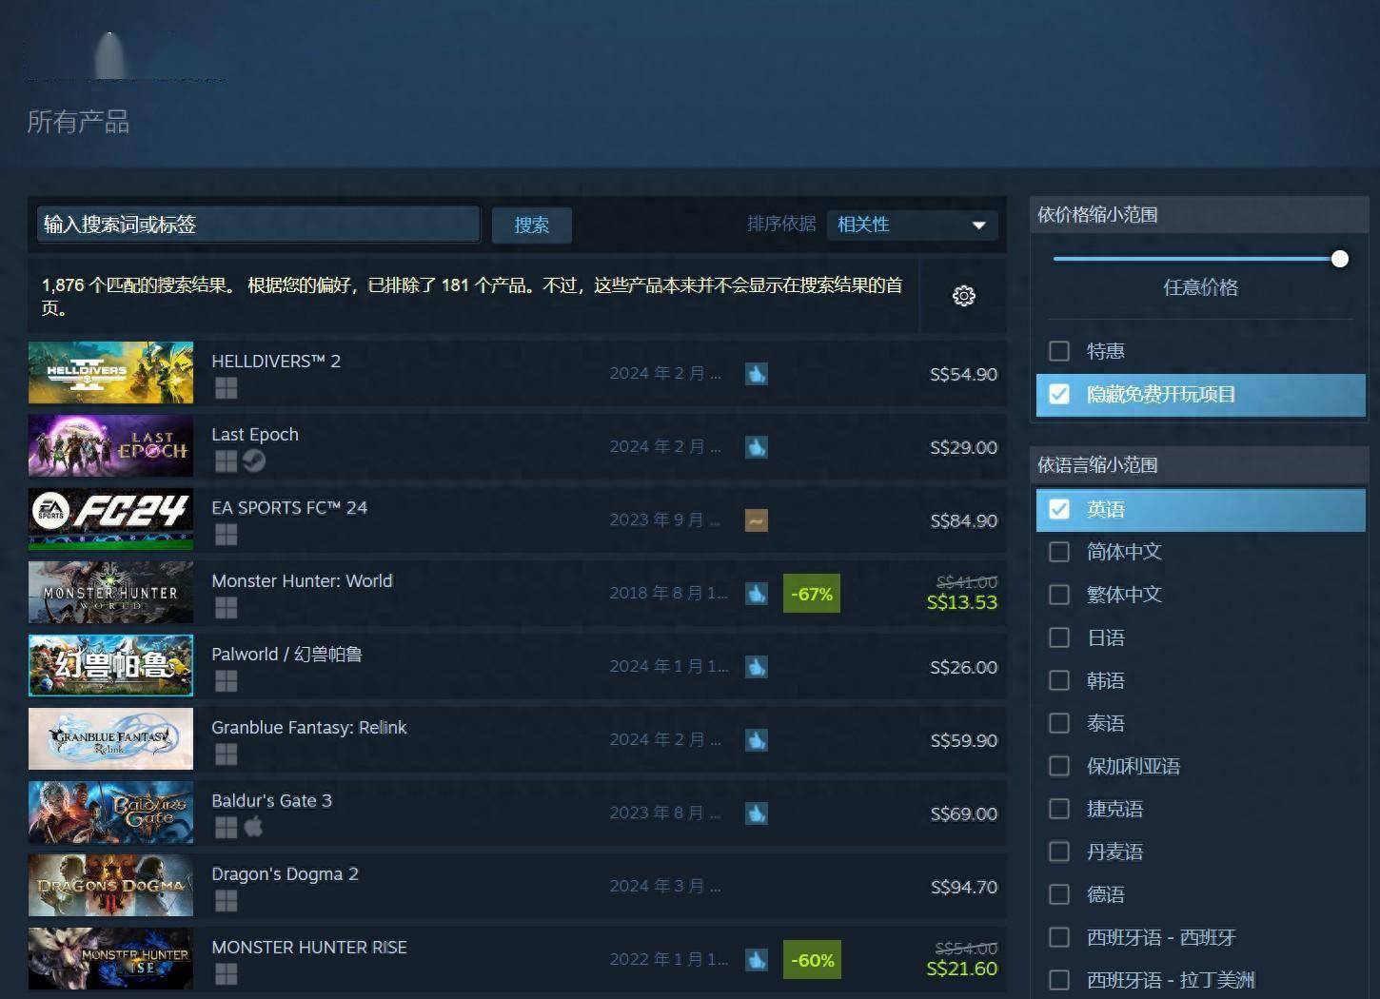Viewport: 1380px width, 999px height.
Task: Click the 搜索 search button
Action: click(531, 225)
